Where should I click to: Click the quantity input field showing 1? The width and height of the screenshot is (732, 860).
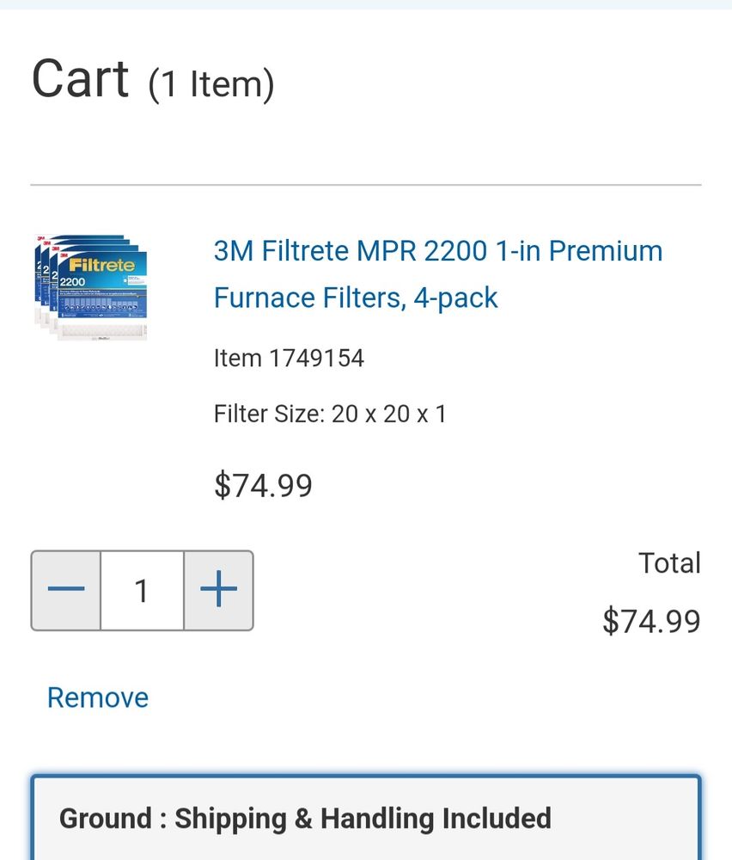click(142, 590)
